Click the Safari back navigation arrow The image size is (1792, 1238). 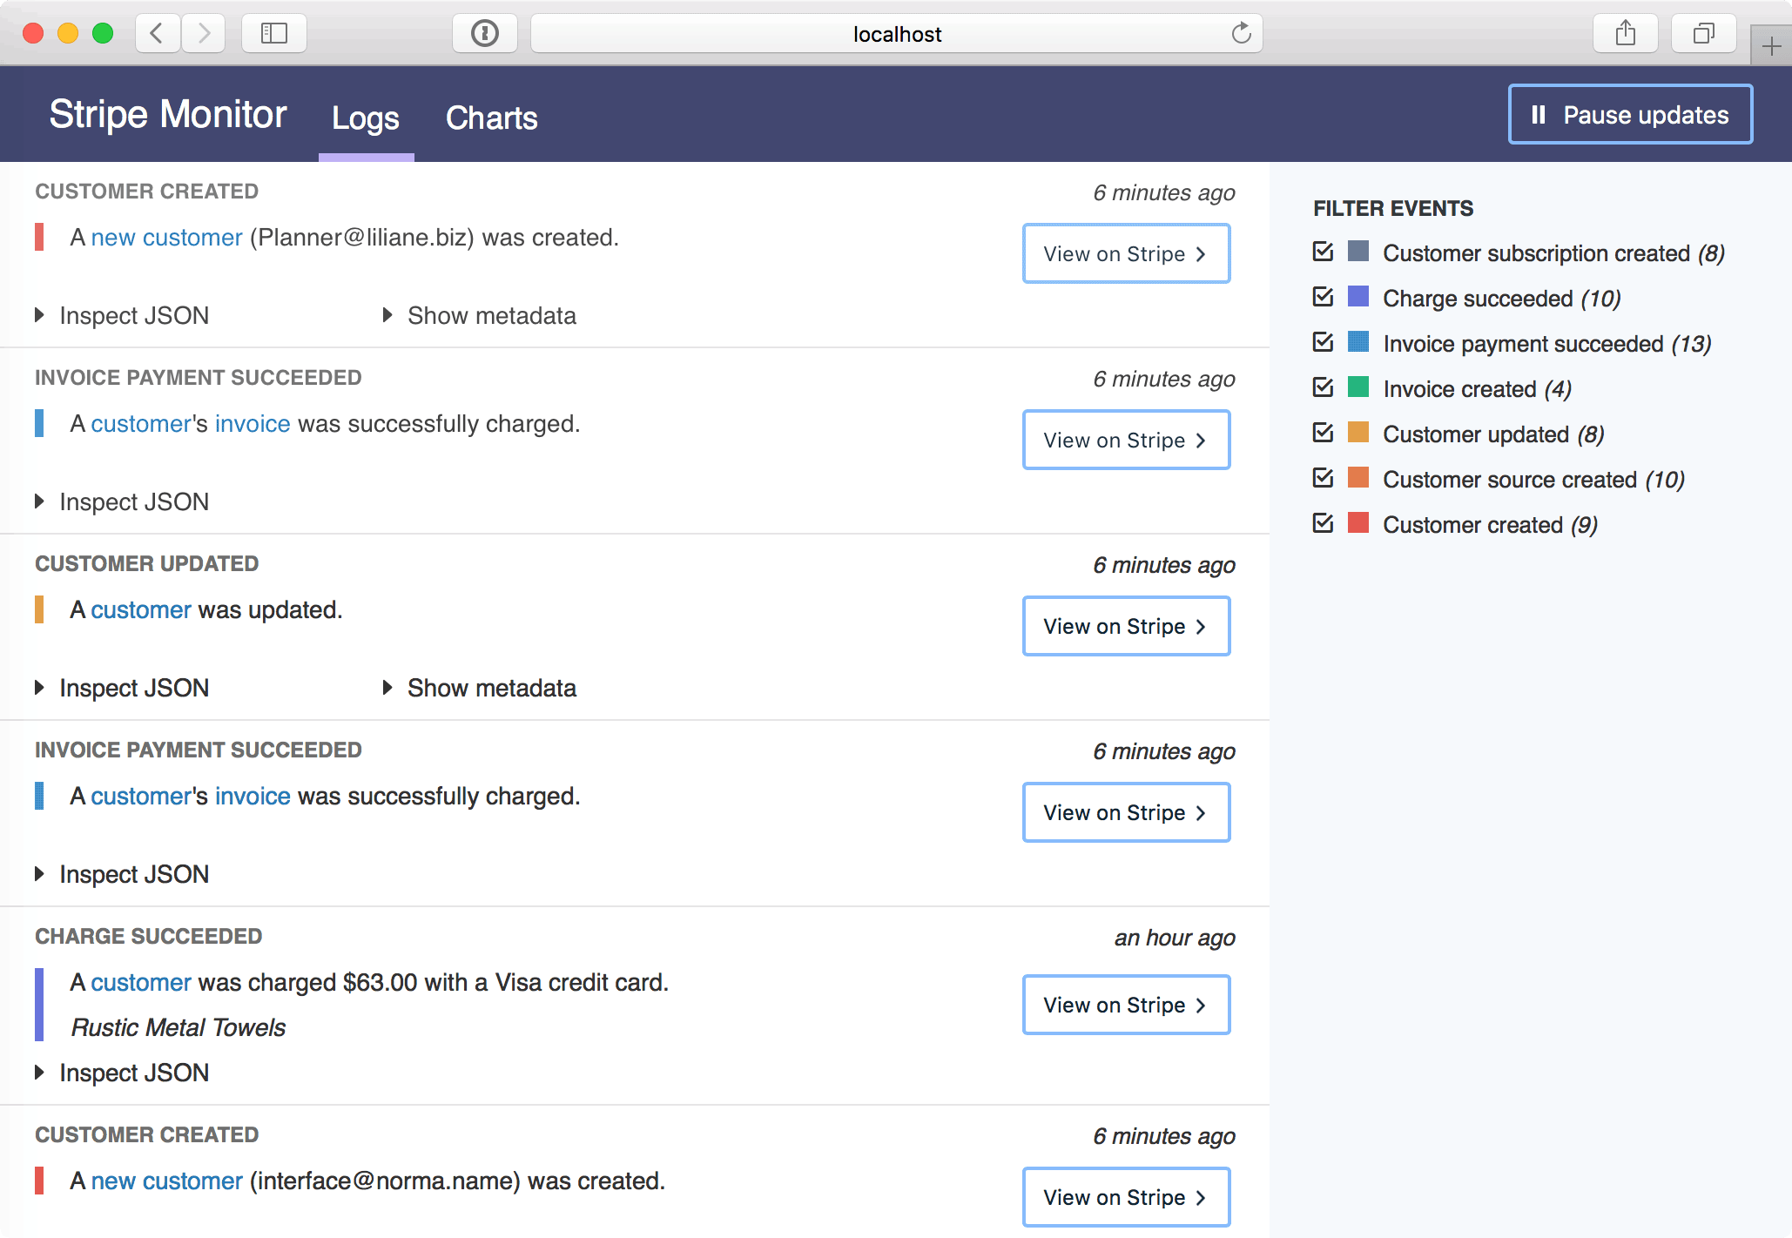(x=158, y=33)
